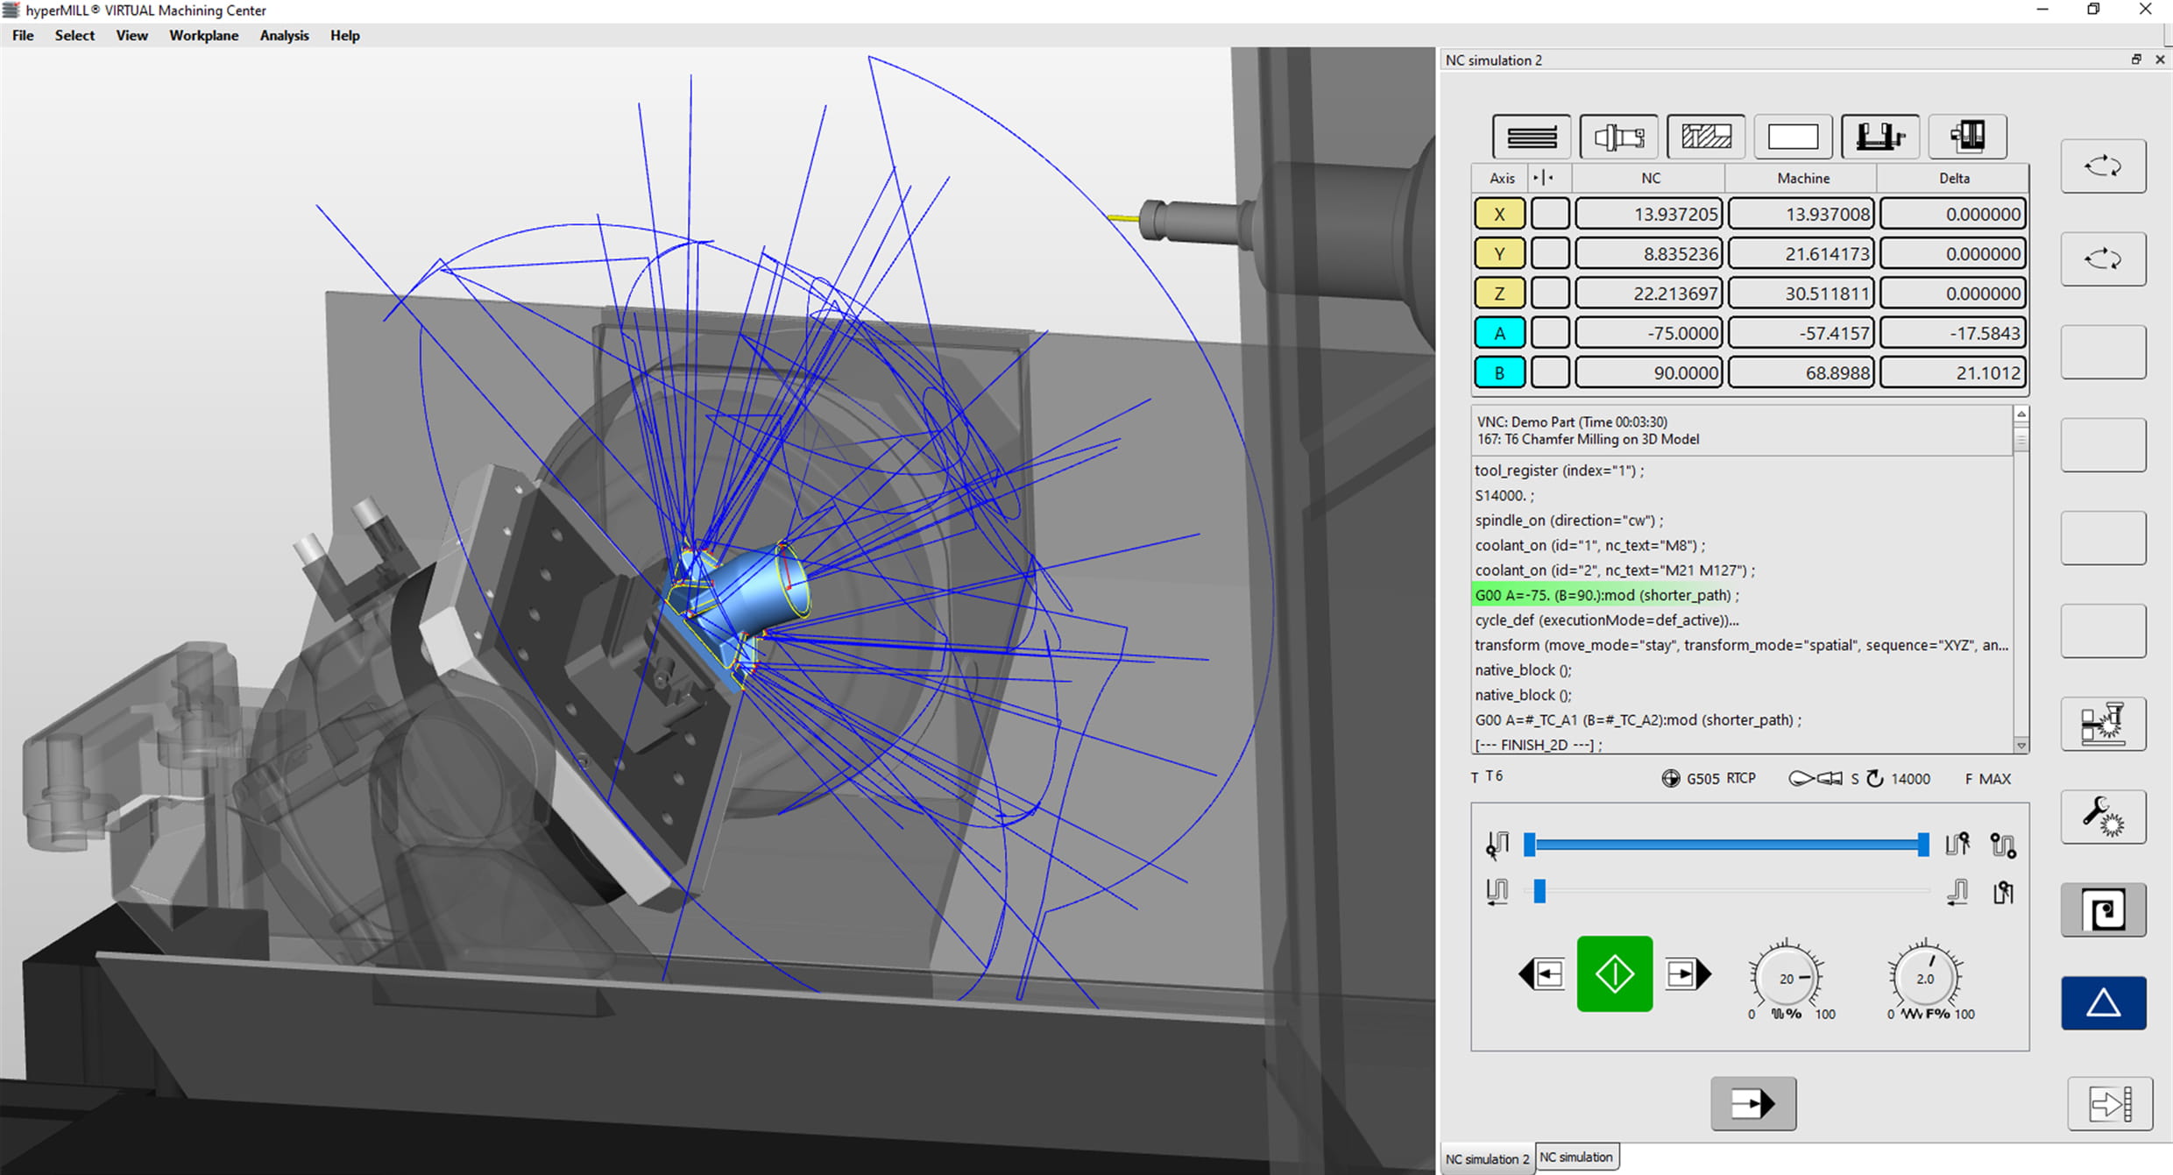The height and width of the screenshot is (1175, 2173).
Task: Toggle the X axis yellow button
Action: pos(1499,214)
